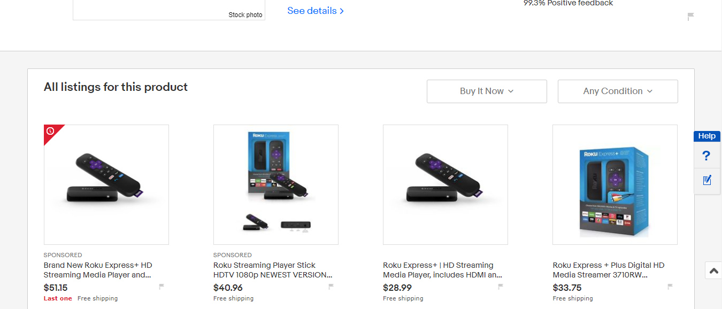The height and width of the screenshot is (309, 722).
Task: Click the $28.99 listing's product photo
Action: (445, 184)
